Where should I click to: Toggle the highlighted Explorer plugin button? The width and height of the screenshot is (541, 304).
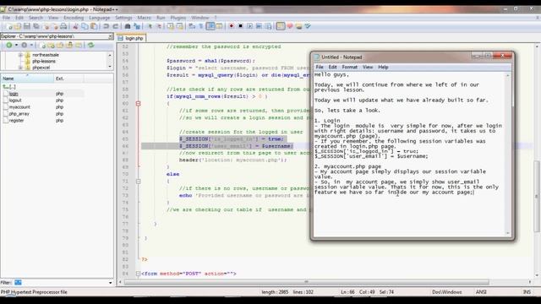(281, 26)
